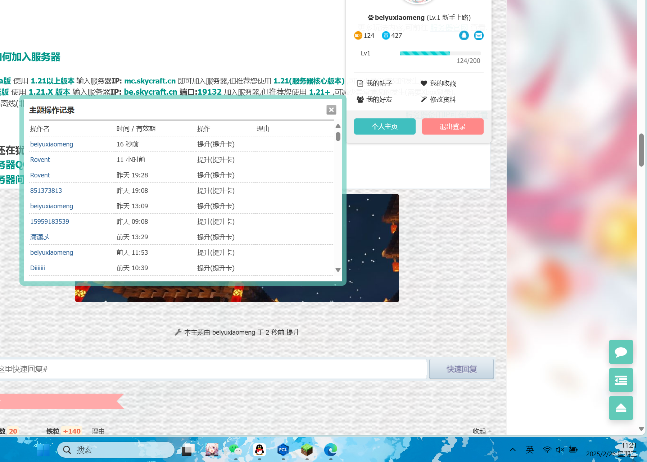Click the 退出登录 button
The height and width of the screenshot is (462, 647).
point(453,127)
